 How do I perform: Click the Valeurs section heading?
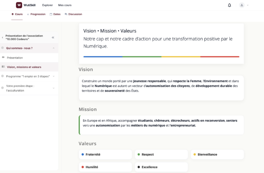[88, 144]
